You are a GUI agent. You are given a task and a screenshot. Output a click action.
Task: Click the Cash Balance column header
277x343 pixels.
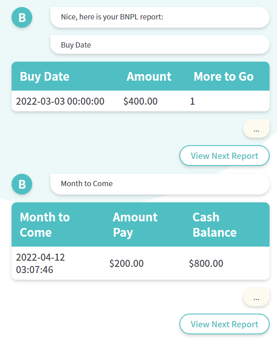pos(215,225)
